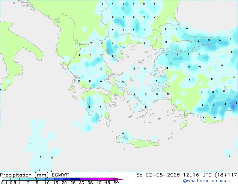Click the '35' legend scale label
238x184 pixels.
point(90,182)
